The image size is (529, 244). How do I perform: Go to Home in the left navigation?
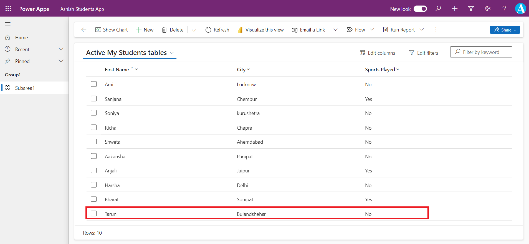(21, 37)
